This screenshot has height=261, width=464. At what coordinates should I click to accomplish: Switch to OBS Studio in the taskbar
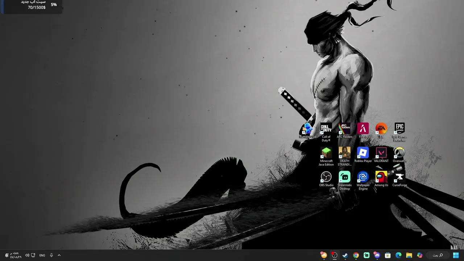pyautogui.click(x=335, y=255)
